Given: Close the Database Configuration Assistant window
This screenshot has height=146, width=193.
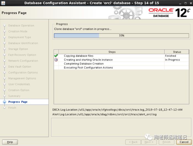Looking at the screenshot, I should coord(191,3).
